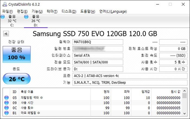Click the ID column header
The width and height of the screenshot is (190, 119).
click(x=14, y=92)
